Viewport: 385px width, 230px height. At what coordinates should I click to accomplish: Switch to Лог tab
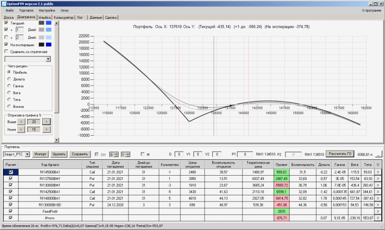tap(80, 17)
